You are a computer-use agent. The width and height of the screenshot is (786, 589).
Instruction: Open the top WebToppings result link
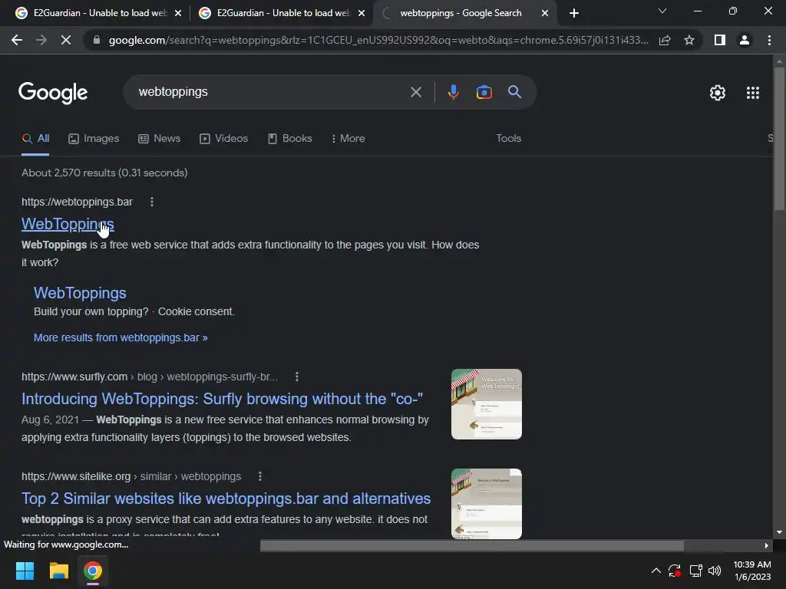point(68,225)
